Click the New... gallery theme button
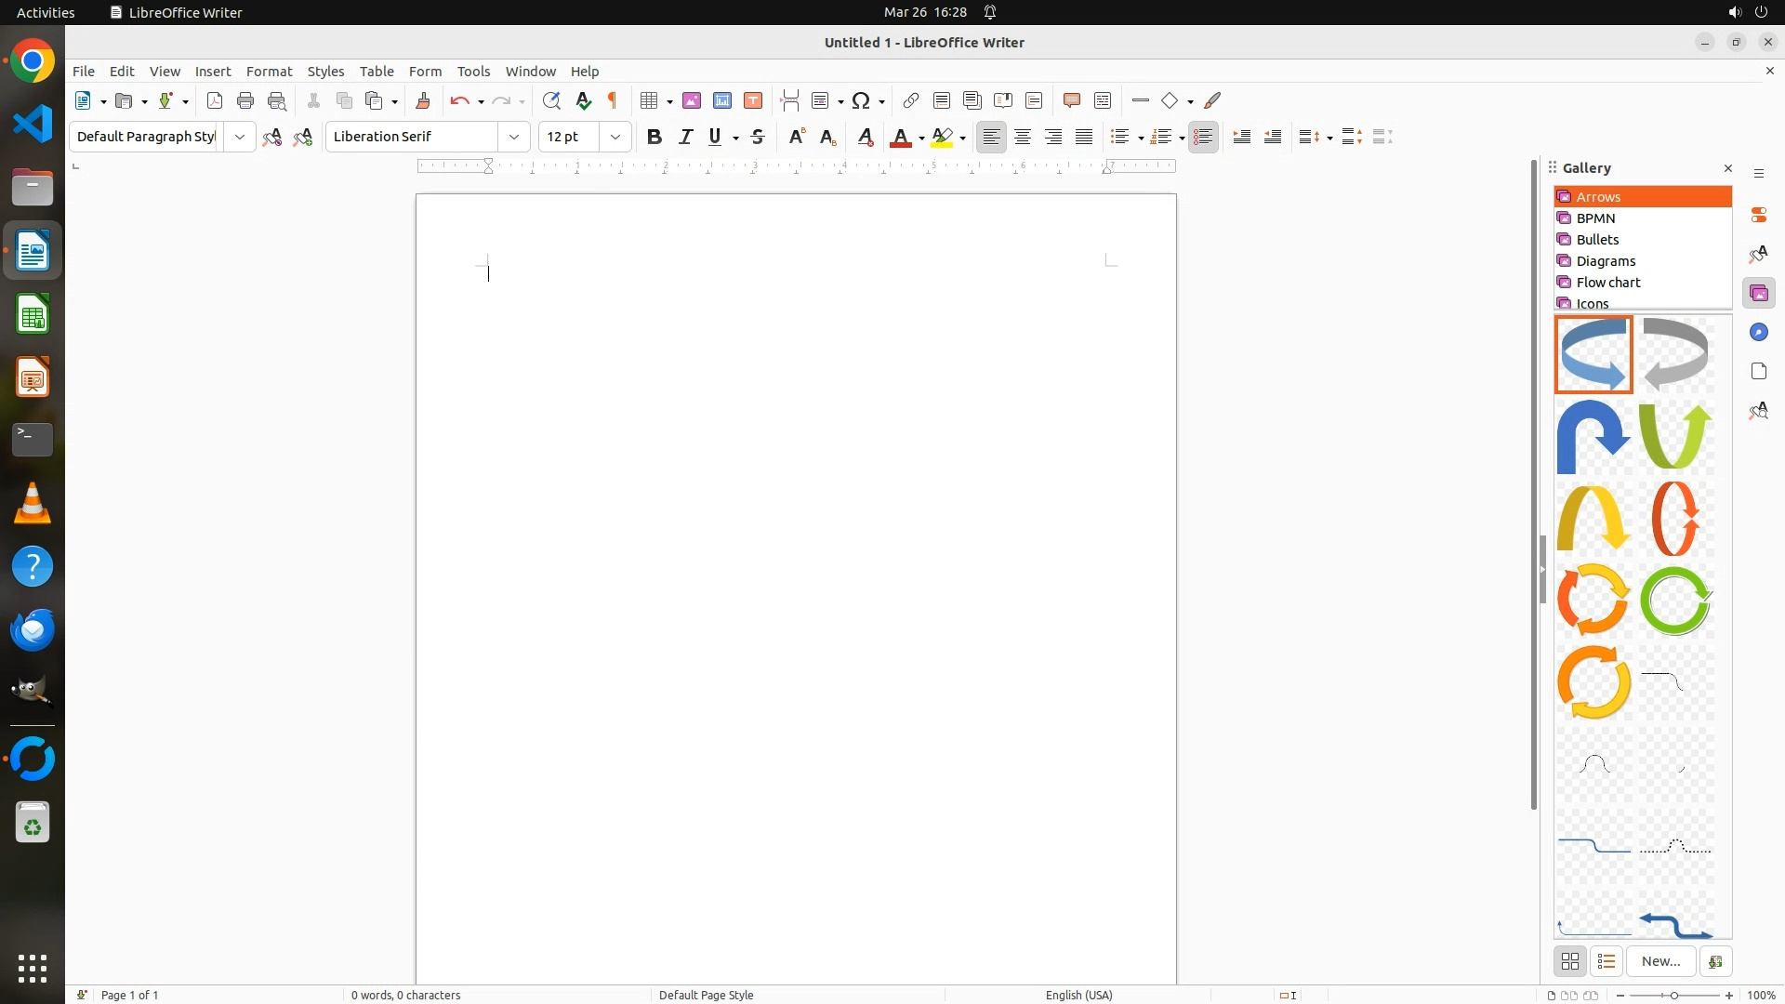The image size is (1785, 1004). 1660,961
